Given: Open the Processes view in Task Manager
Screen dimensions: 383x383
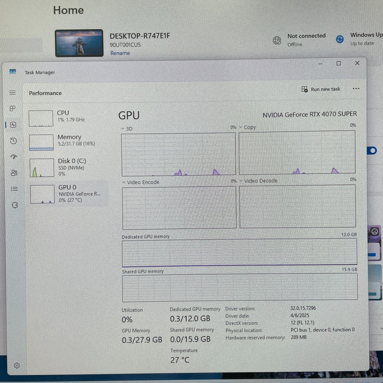Looking at the screenshot, I should click(12, 108).
